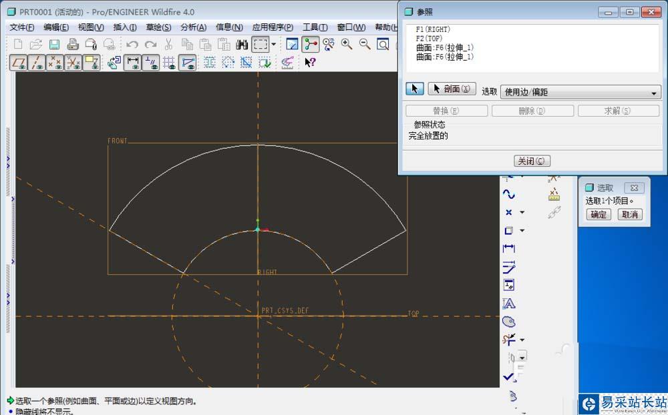The image size is (668, 415).
Task: Click the 关闭(C) button in 参照 dialog
Action: [532, 161]
